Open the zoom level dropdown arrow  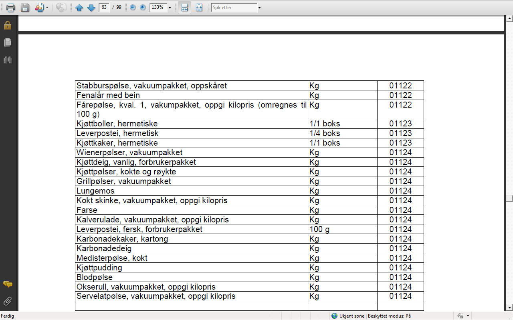(x=170, y=8)
